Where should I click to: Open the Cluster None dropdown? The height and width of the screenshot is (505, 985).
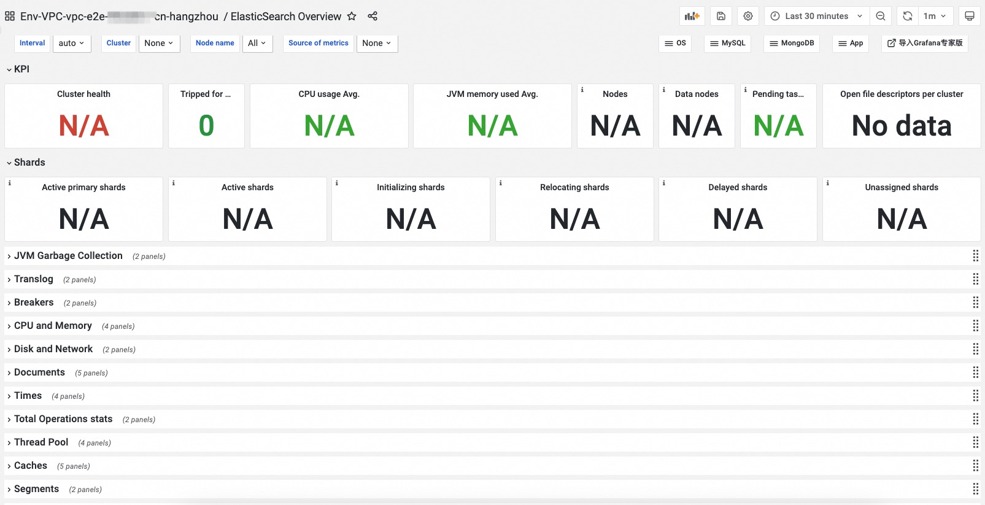click(x=158, y=43)
